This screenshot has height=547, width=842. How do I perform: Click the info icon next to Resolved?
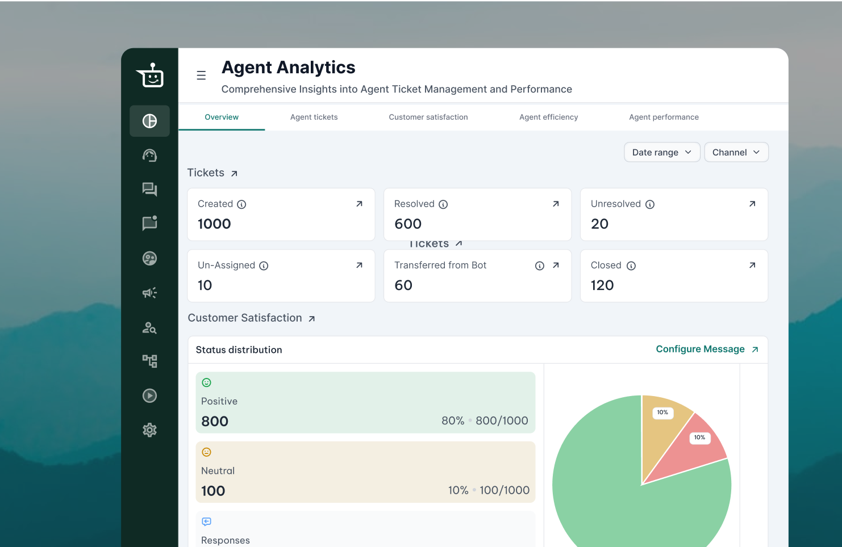coord(443,204)
